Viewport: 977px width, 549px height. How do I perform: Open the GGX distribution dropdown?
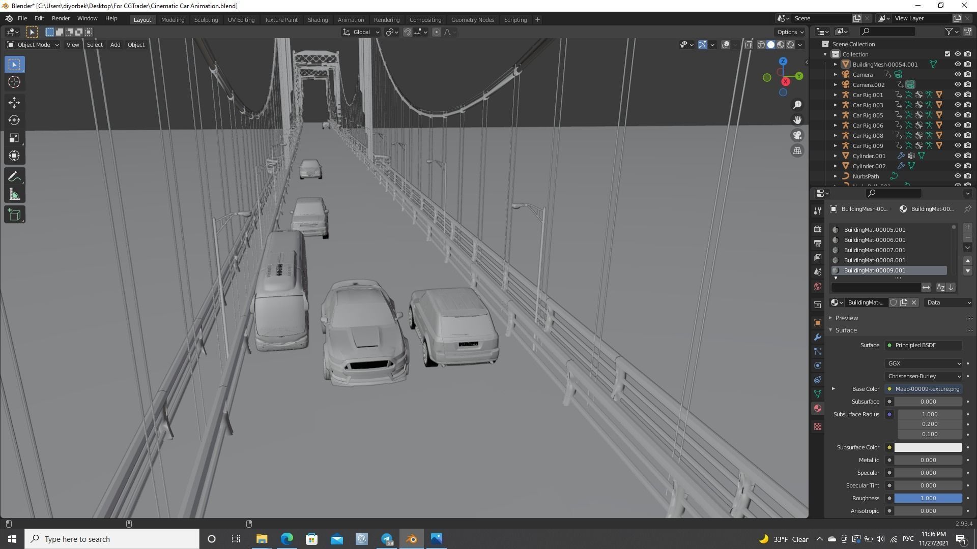[x=924, y=364]
